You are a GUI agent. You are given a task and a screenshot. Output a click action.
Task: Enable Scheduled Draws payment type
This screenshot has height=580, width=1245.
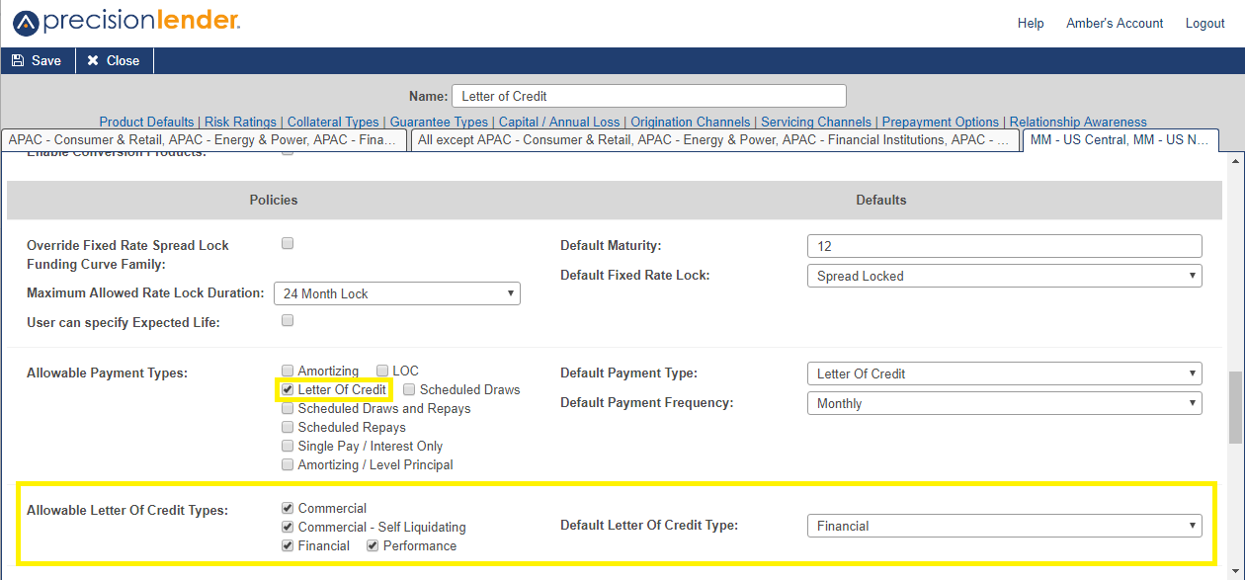[409, 389]
